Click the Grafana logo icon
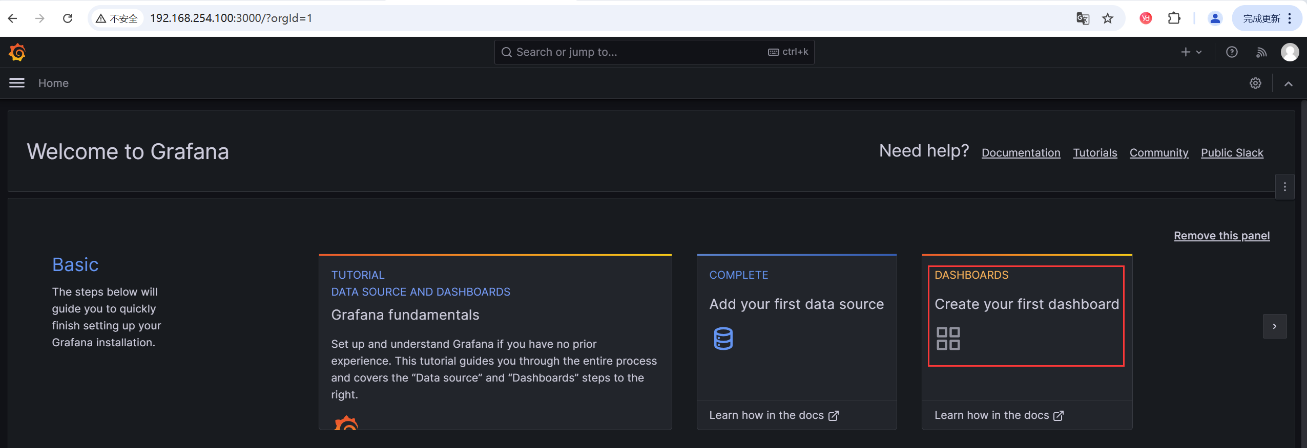 coord(17,52)
